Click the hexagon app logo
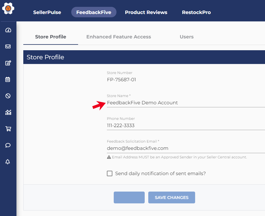Viewport: 265px width, 216px height. click(x=8, y=9)
